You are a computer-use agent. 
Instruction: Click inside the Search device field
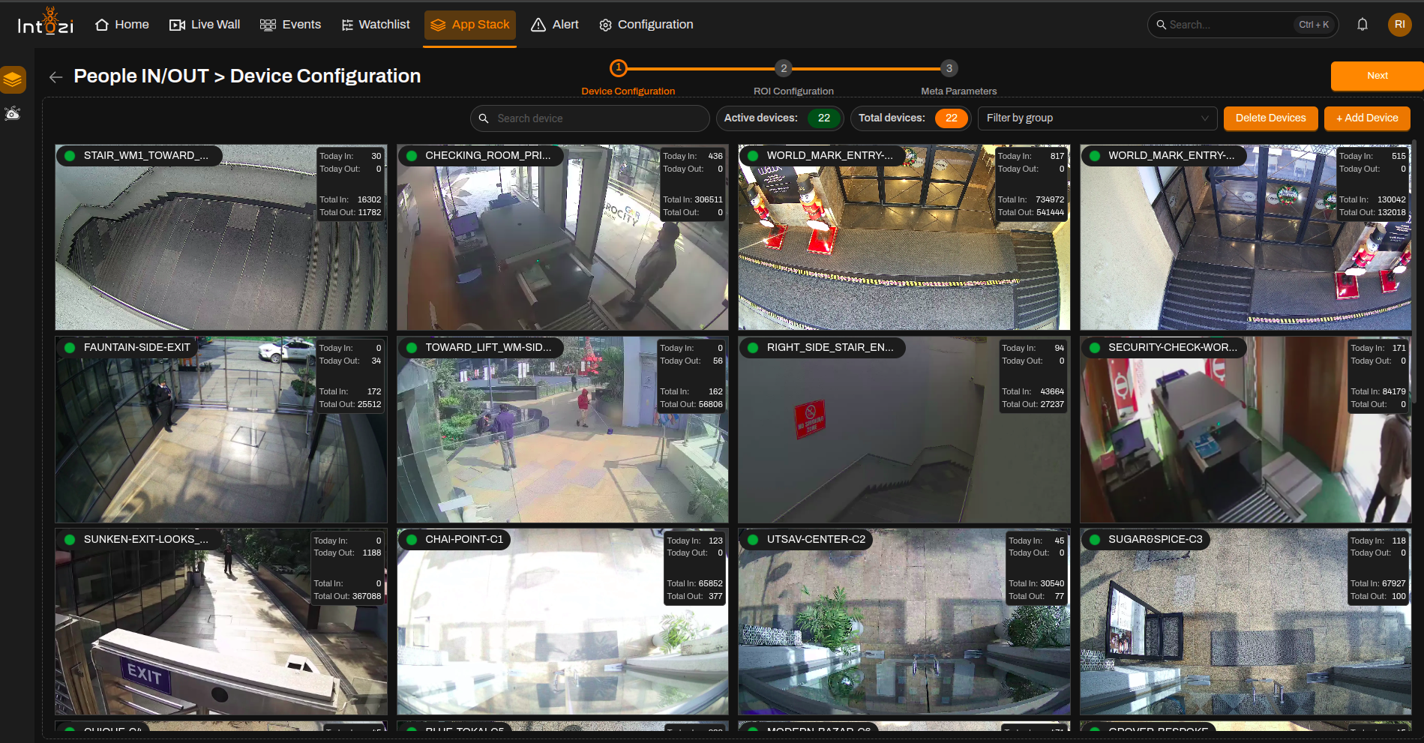(589, 118)
